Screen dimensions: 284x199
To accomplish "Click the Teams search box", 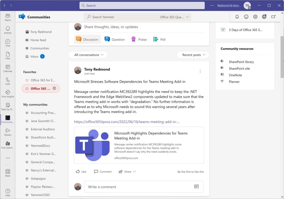I will [x=142, y=6].
